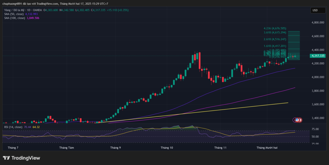Click the current price label 4,317.335
The height and width of the screenshot is (165, 329).
tap(317, 56)
